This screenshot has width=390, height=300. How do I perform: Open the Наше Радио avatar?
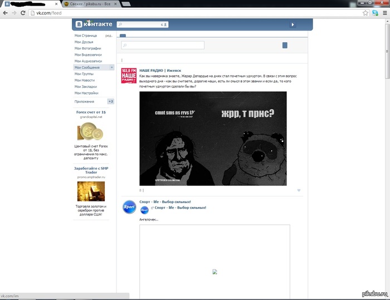coord(129,76)
